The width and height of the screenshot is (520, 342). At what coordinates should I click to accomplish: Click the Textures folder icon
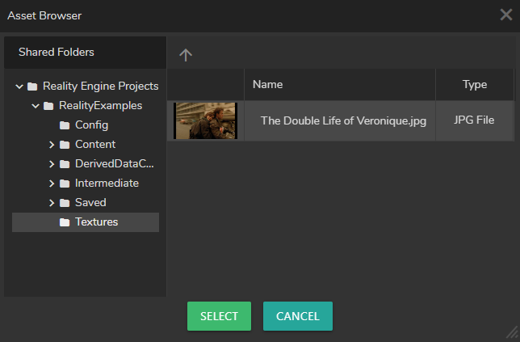click(x=65, y=222)
